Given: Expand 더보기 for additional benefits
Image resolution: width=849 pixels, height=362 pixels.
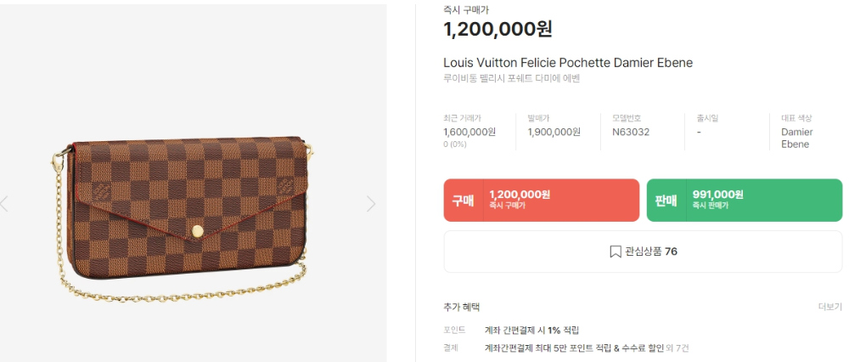Looking at the screenshot, I should point(830,308).
